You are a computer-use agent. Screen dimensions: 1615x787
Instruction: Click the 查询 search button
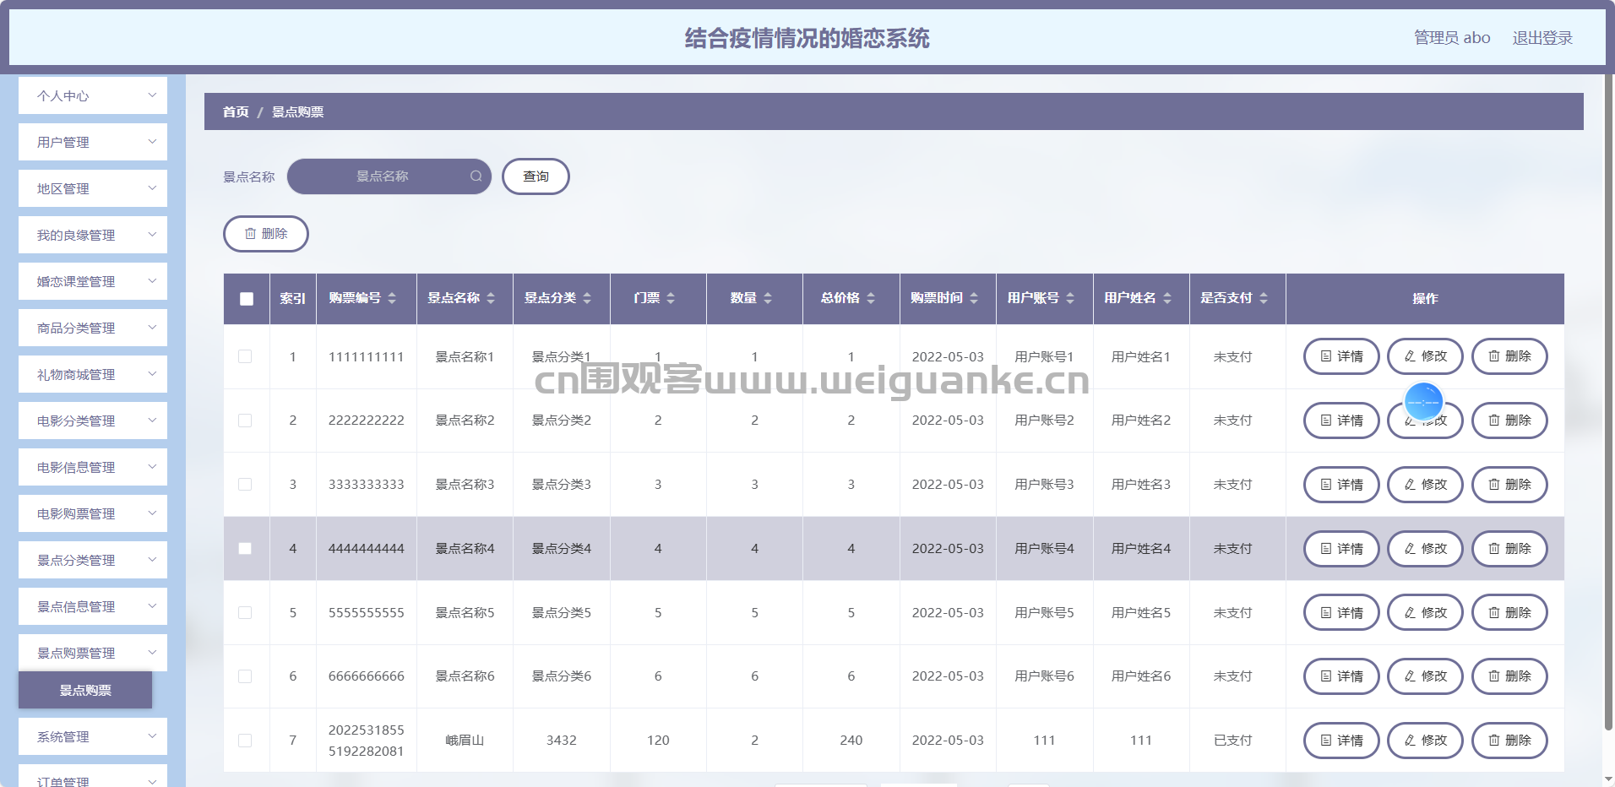tap(536, 176)
